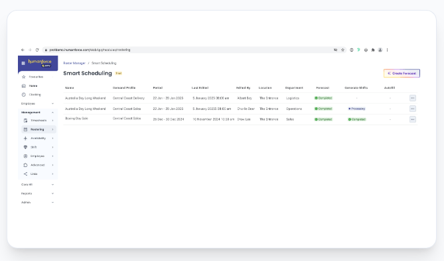
Task: Click the Location column header
Action: click(265, 88)
